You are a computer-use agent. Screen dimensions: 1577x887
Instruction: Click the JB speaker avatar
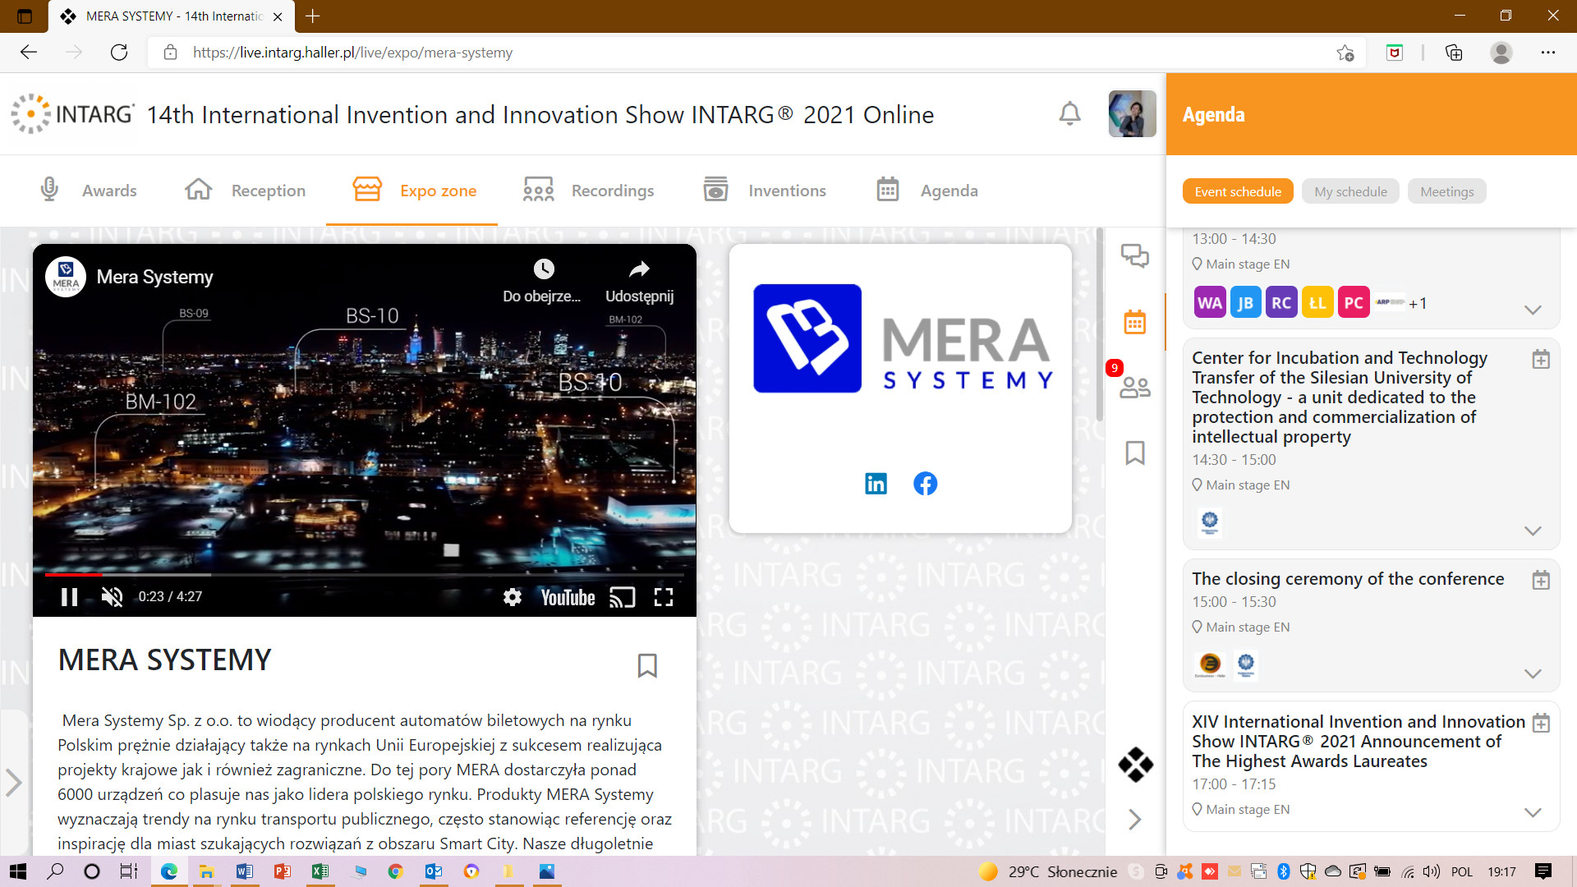coord(1245,302)
